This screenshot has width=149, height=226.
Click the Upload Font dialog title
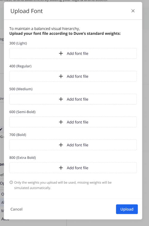pos(26,11)
